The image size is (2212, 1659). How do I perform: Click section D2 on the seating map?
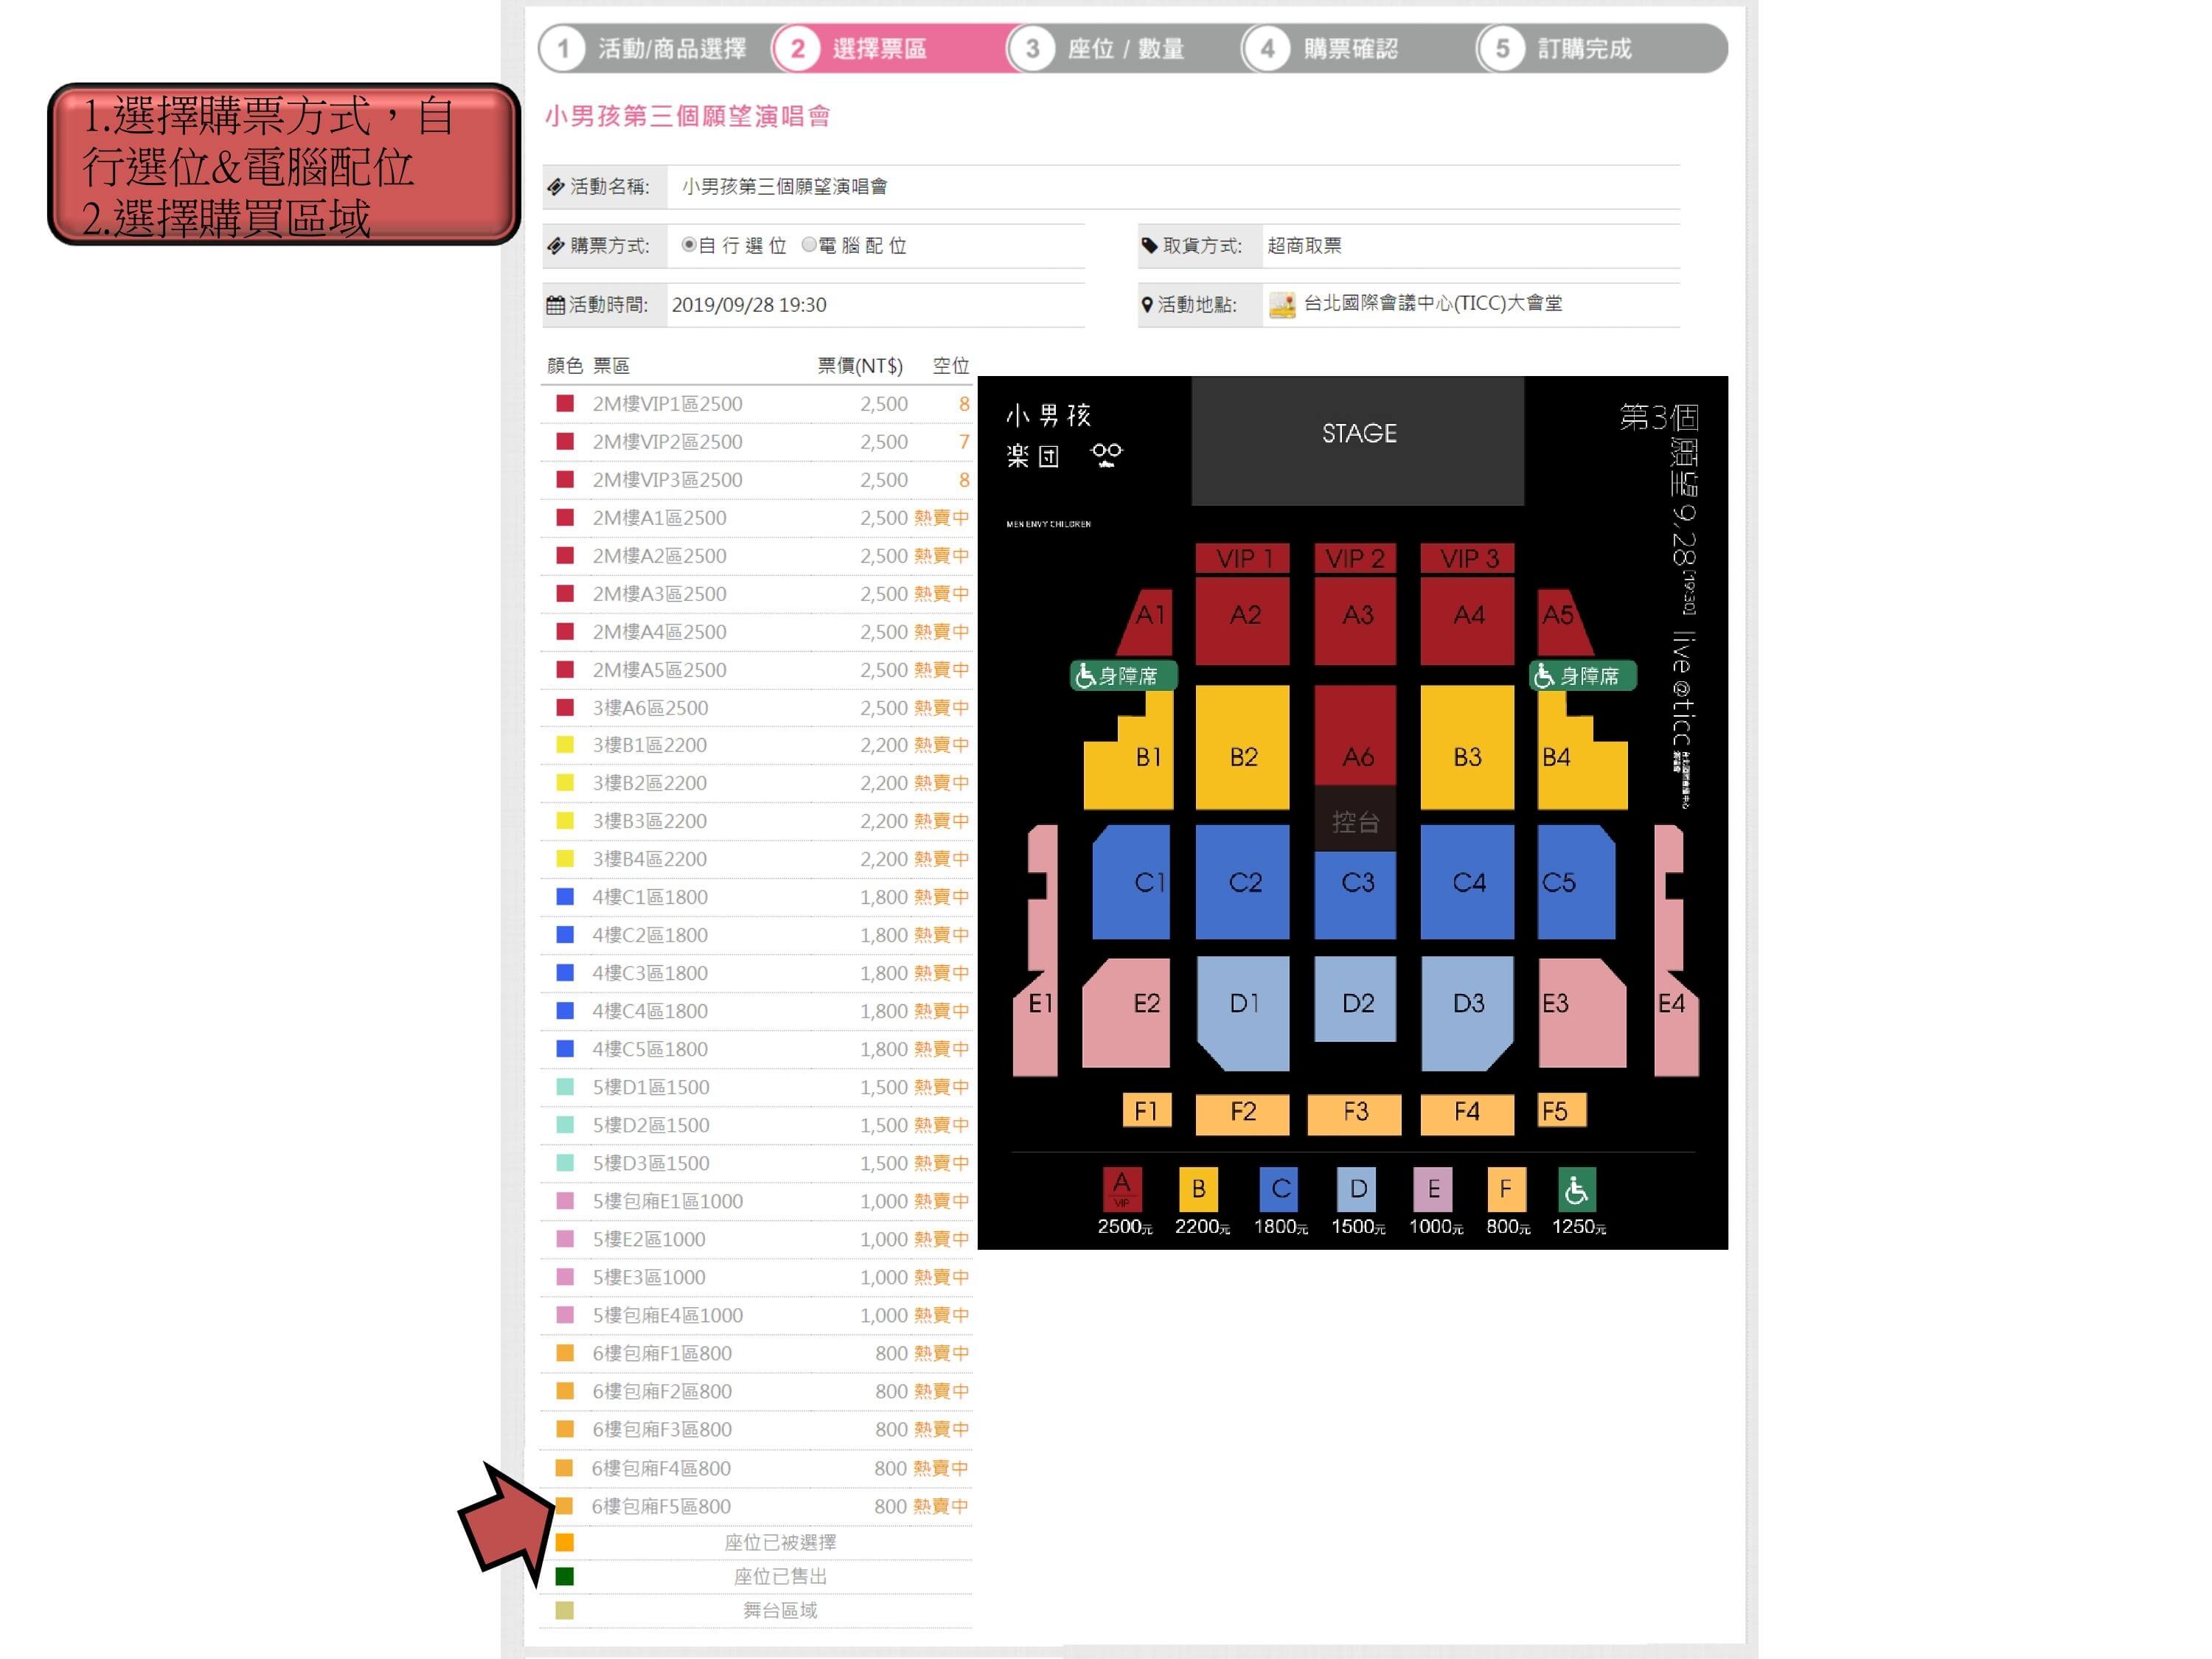(x=1355, y=999)
